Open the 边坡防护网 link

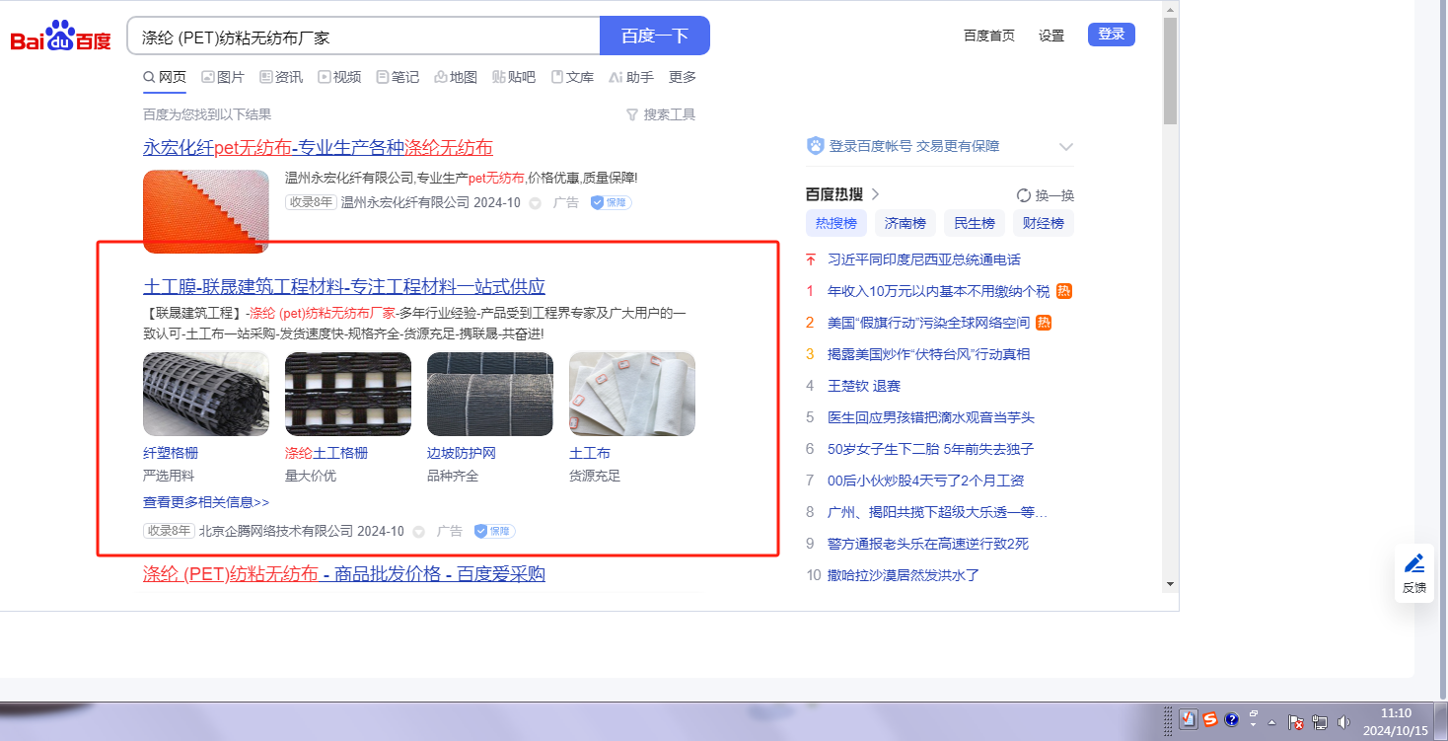(x=462, y=453)
